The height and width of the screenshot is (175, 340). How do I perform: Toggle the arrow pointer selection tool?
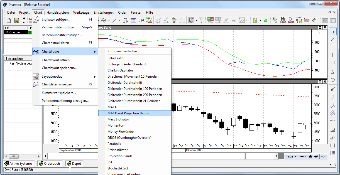(332, 31)
